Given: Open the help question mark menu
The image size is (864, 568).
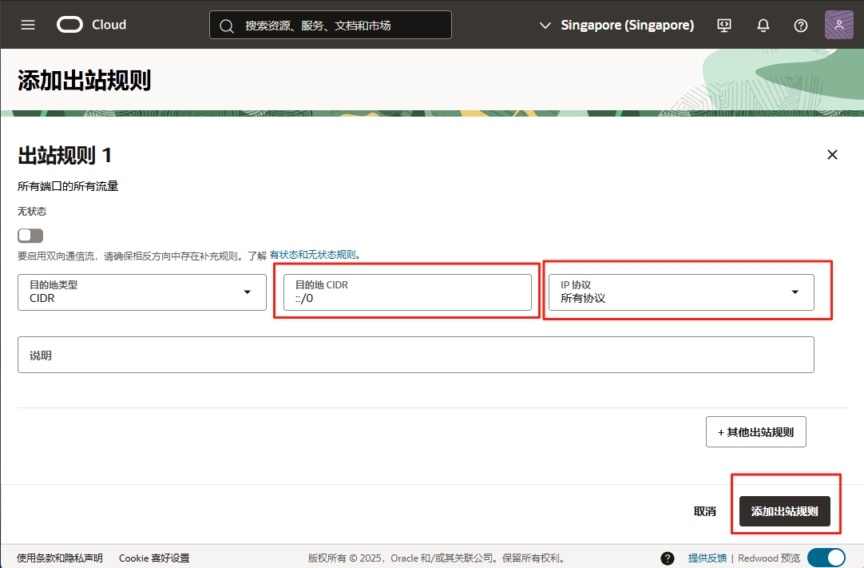Looking at the screenshot, I should click(801, 26).
